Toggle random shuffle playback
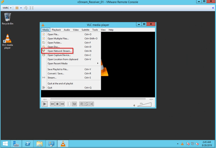Viewport: 216px width, 148px height. click(92, 104)
